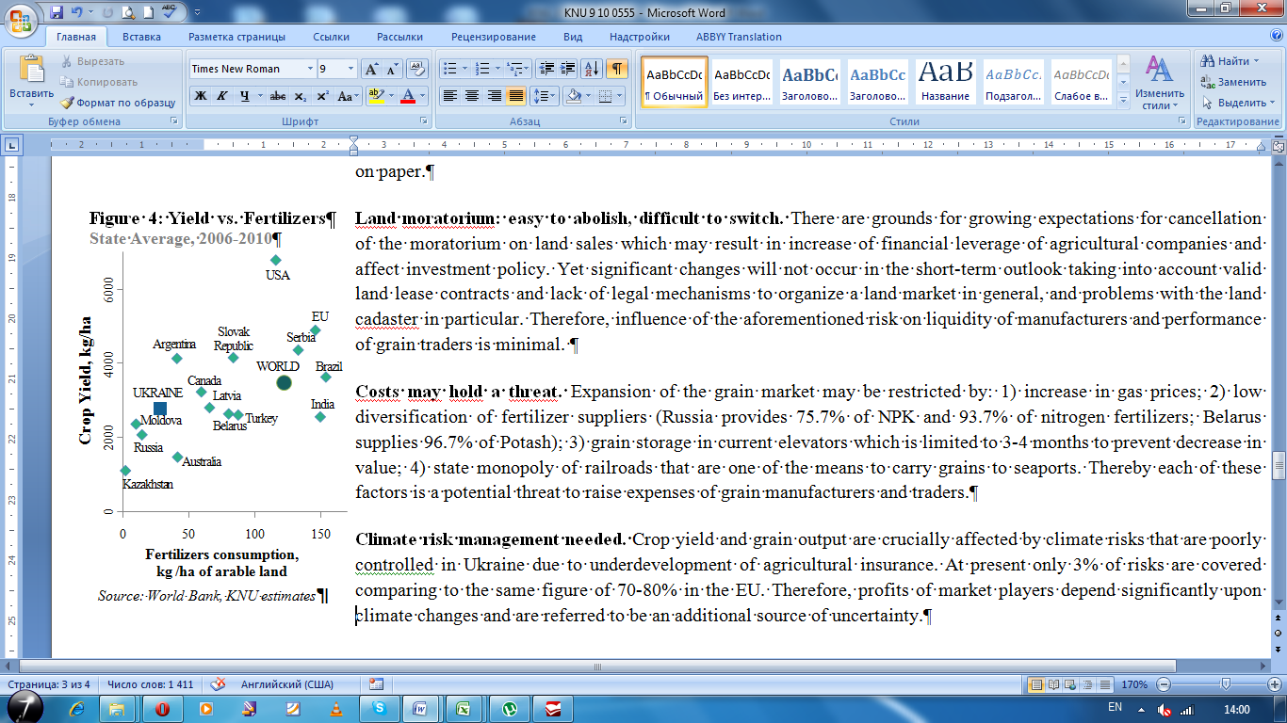Save the document from Quick Access
This screenshot has width=1287, height=723.
[57, 12]
